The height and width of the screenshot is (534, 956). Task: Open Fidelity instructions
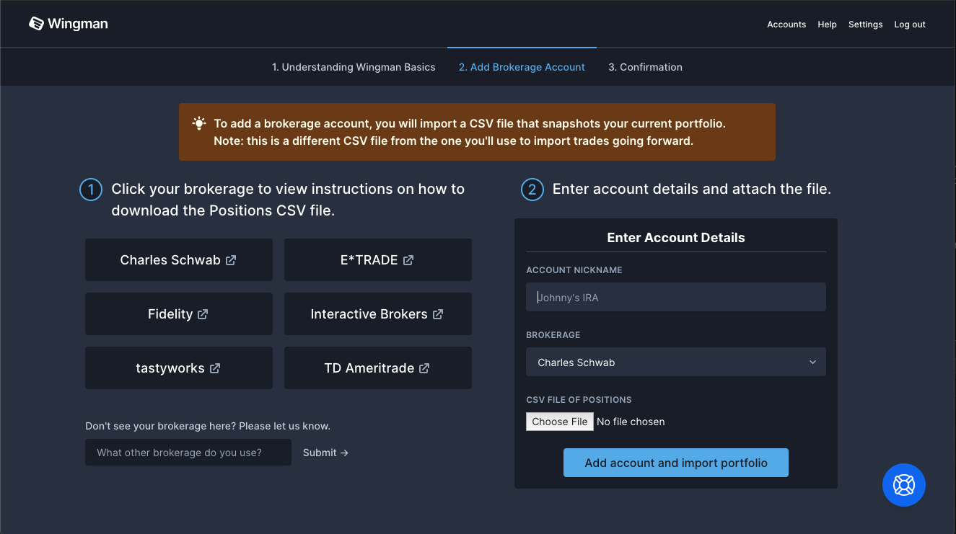[179, 314]
